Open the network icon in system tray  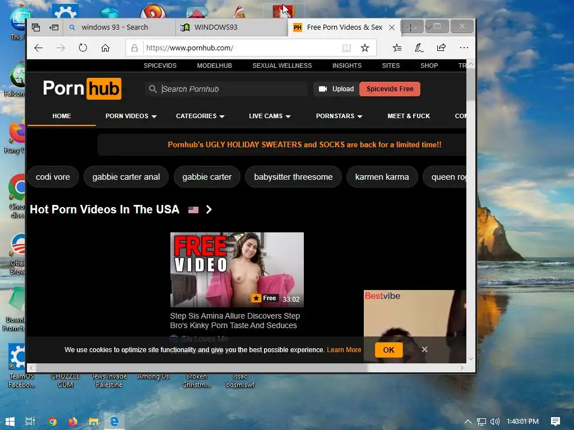[482, 422]
